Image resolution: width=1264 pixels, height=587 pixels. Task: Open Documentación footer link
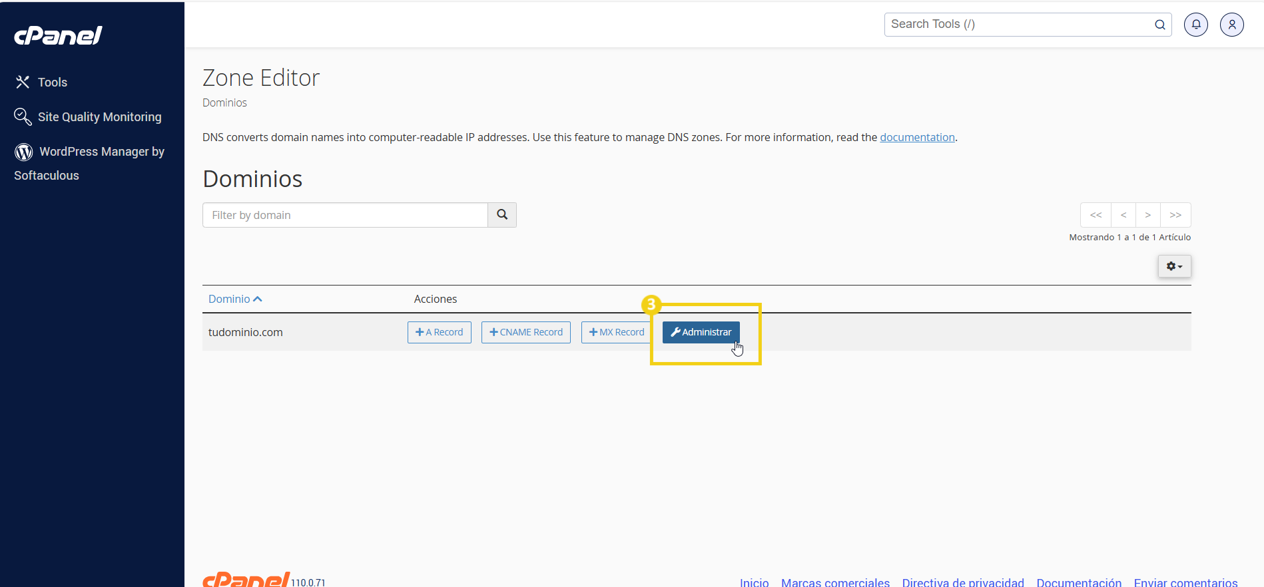point(1079,582)
